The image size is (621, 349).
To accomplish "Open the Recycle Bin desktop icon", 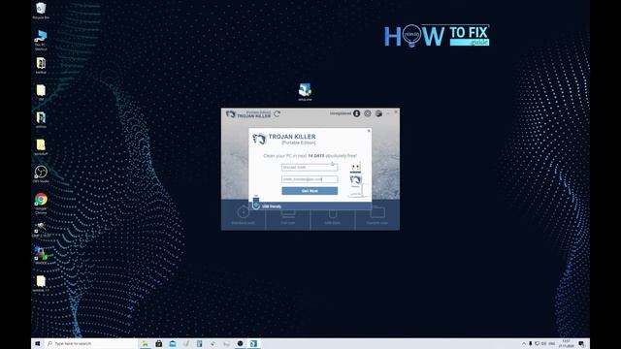I will coord(41,11).
